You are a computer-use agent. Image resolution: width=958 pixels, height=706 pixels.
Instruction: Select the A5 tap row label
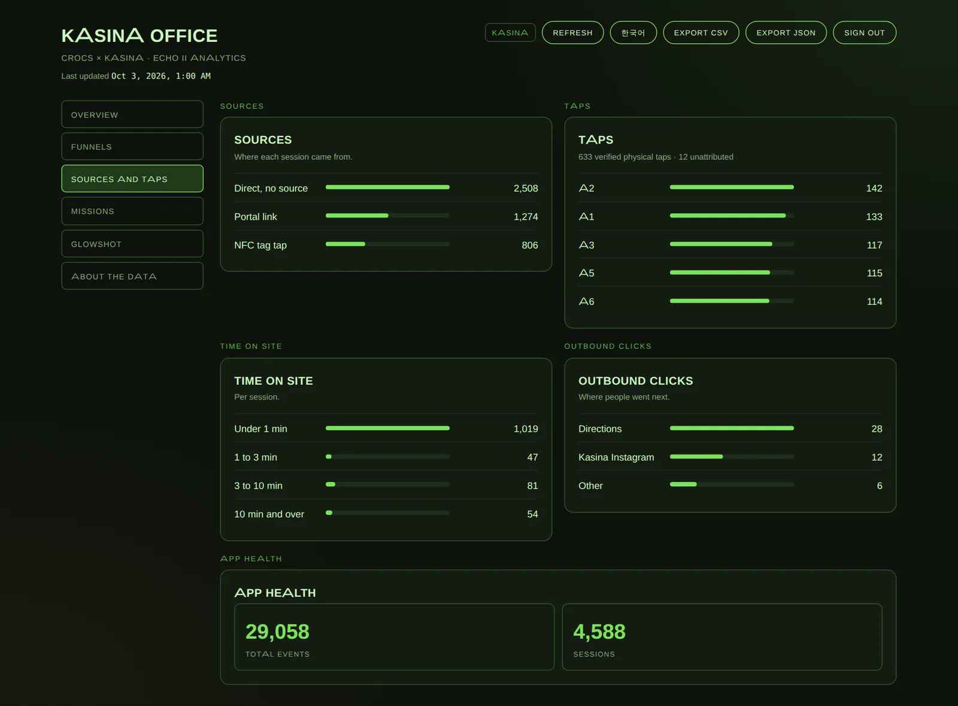pyautogui.click(x=586, y=273)
